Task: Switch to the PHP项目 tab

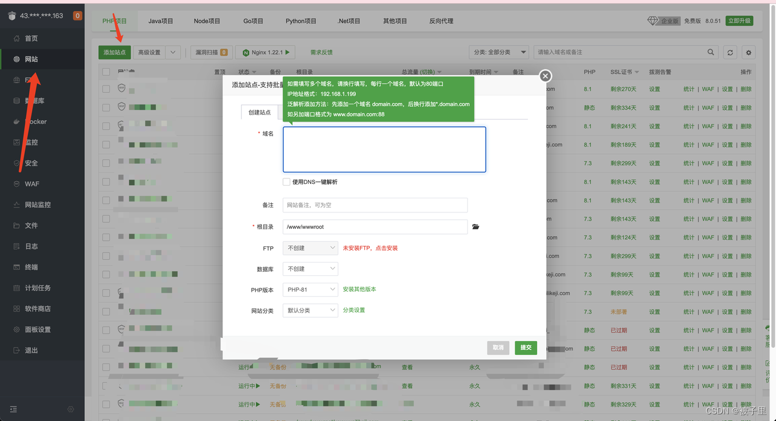Action: (x=115, y=21)
